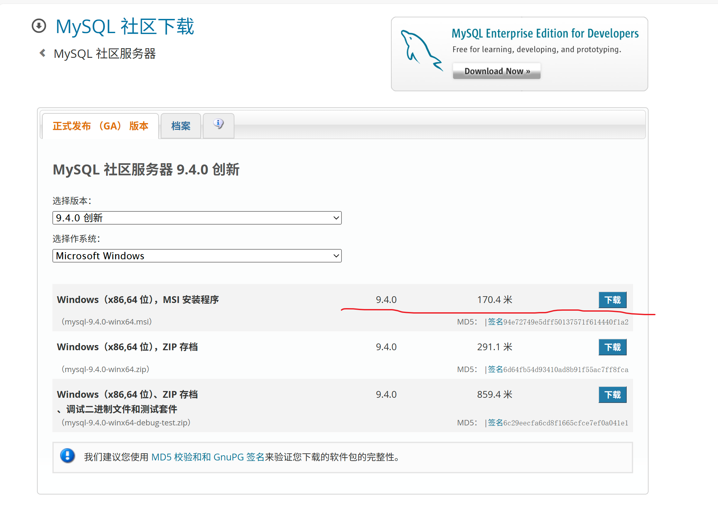The width and height of the screenshot is (718, 507).
Task: Click MD5 hash 6c29eecfa6cd8f1665cfce7ef0a041e1
Action: pos(566,423)
